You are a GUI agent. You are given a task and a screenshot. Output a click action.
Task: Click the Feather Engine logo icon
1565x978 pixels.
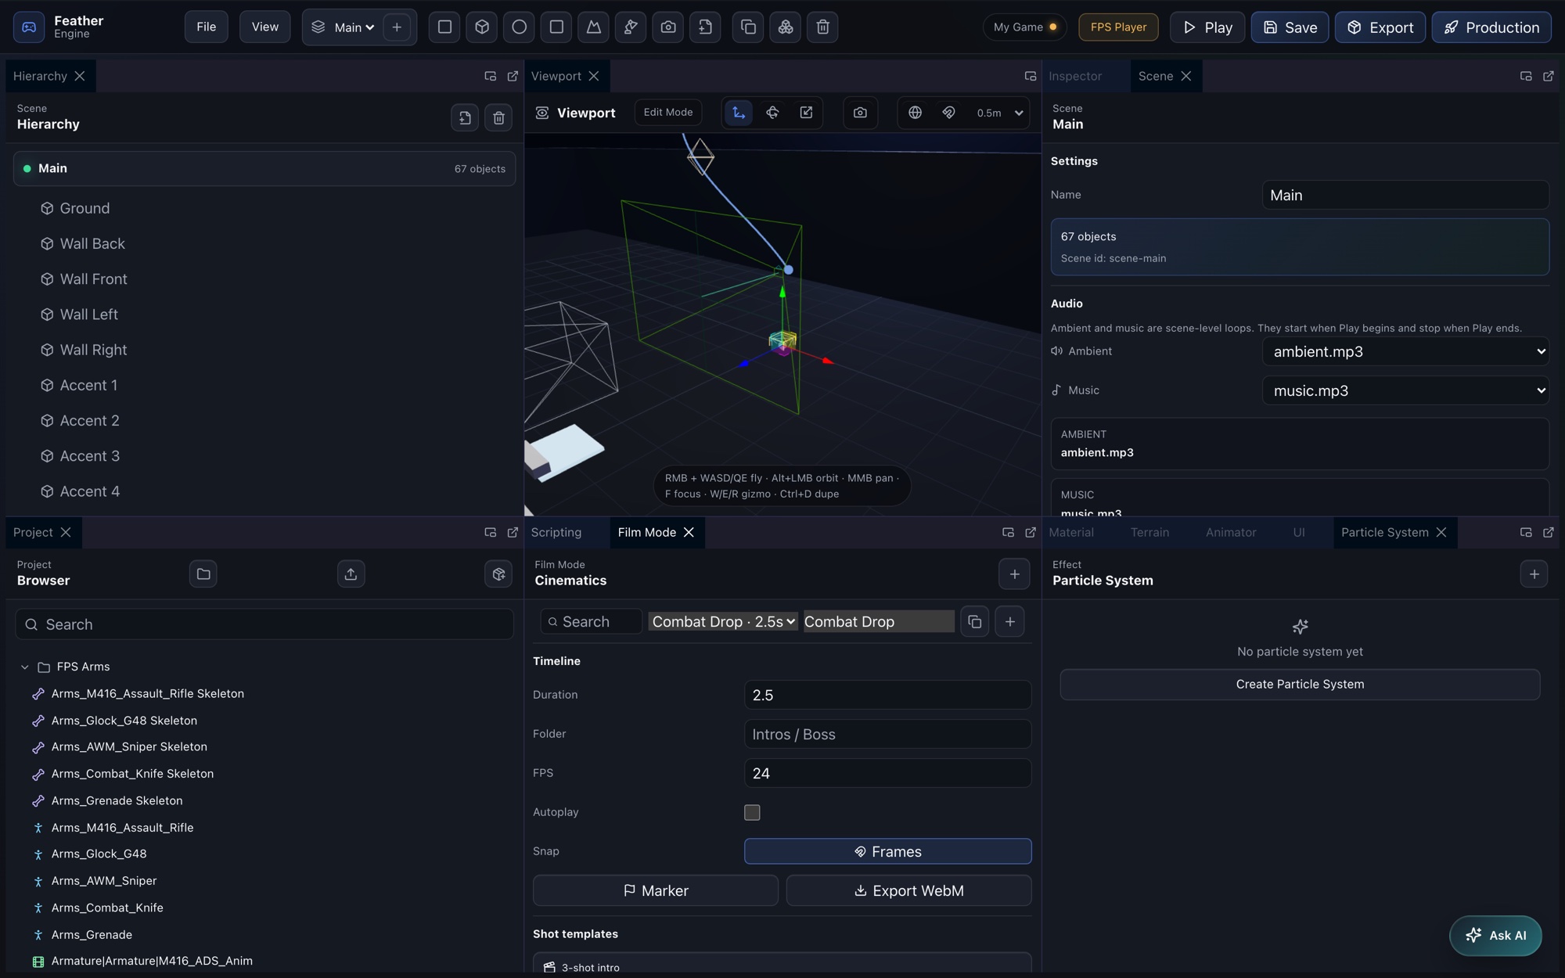[x=29, y=27]
